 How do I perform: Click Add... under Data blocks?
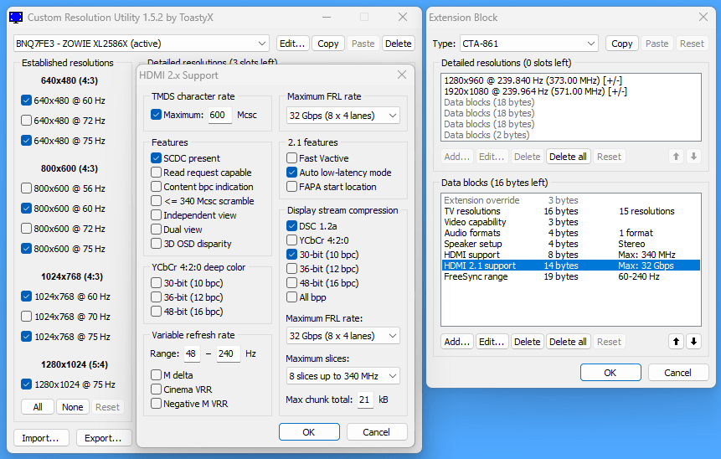click(456, 342)
